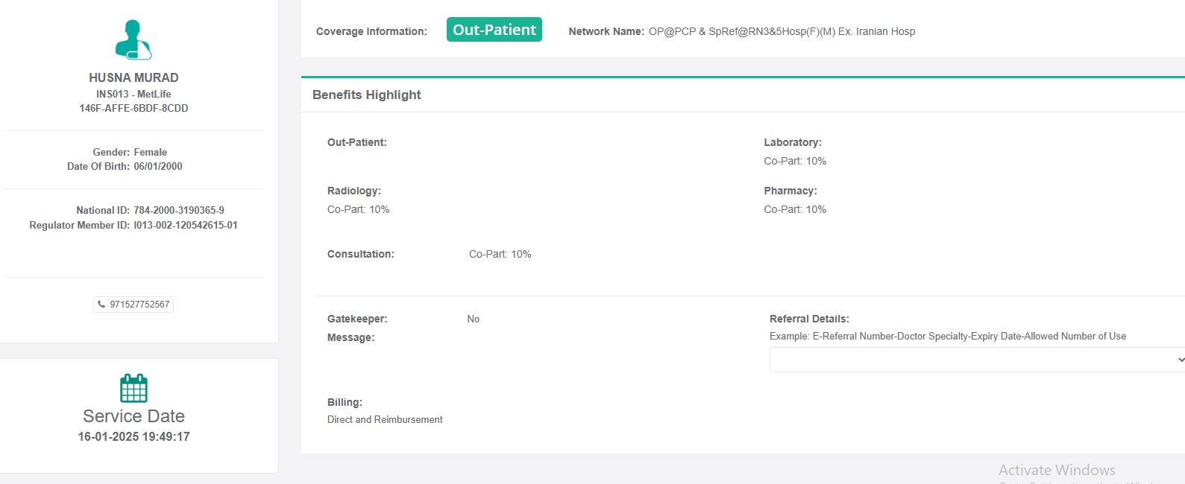The image size is (1185, 484).
Task: Click the green Out-Patient coverage badge
Action: click(x=494, y=30)
